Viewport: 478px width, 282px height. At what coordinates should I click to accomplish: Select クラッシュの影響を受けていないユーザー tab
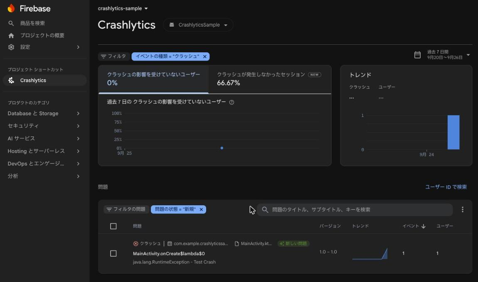[154, 79]
